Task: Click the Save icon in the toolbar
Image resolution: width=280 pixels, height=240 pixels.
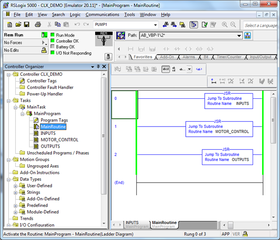Action: [26, 24]
